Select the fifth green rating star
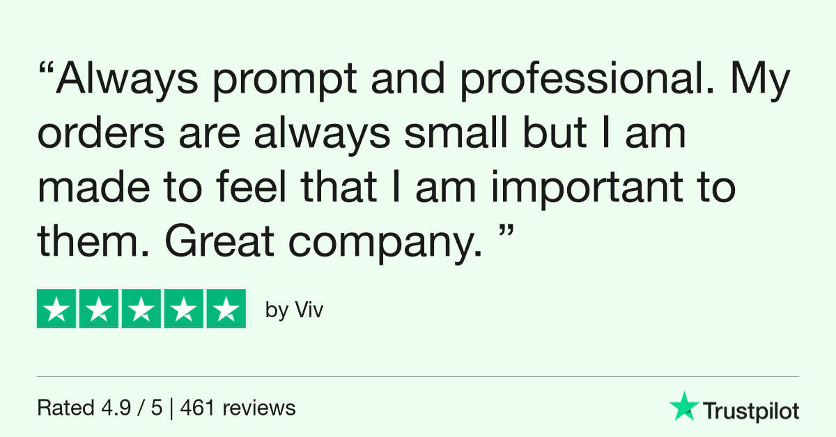 tap(226, 309)
